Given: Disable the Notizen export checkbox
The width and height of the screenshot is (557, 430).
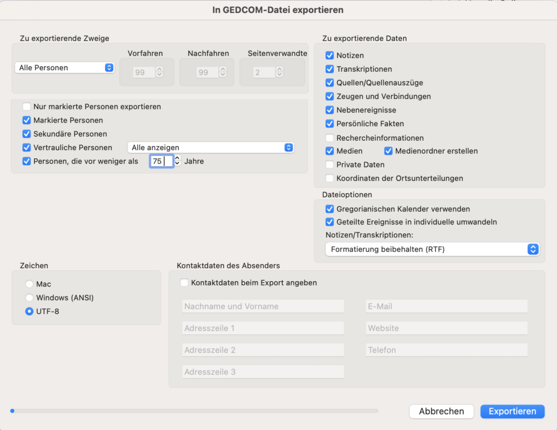Looking at the screenshot, I should pos(330,55).
